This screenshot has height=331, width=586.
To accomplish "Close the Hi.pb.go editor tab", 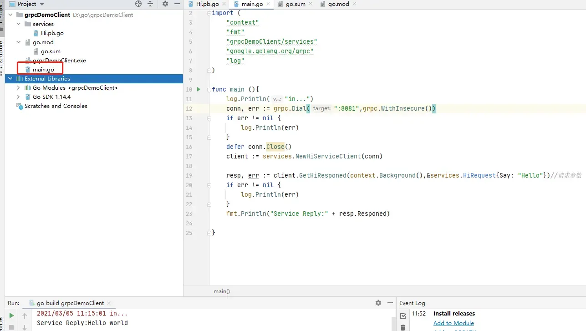I will click(224, 4).
